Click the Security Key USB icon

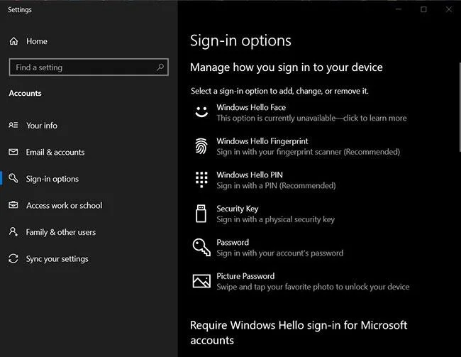(201, 214)
